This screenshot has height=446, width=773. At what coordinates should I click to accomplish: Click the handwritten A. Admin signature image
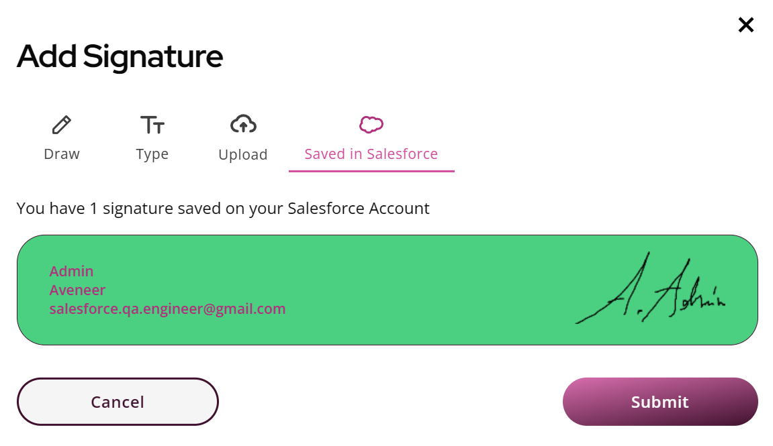coord(651,288)
